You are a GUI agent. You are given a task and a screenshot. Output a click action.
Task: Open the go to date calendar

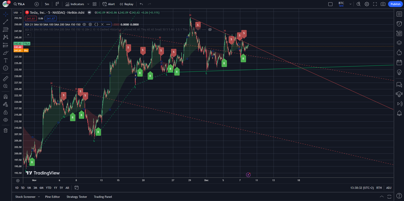(76, 188)
